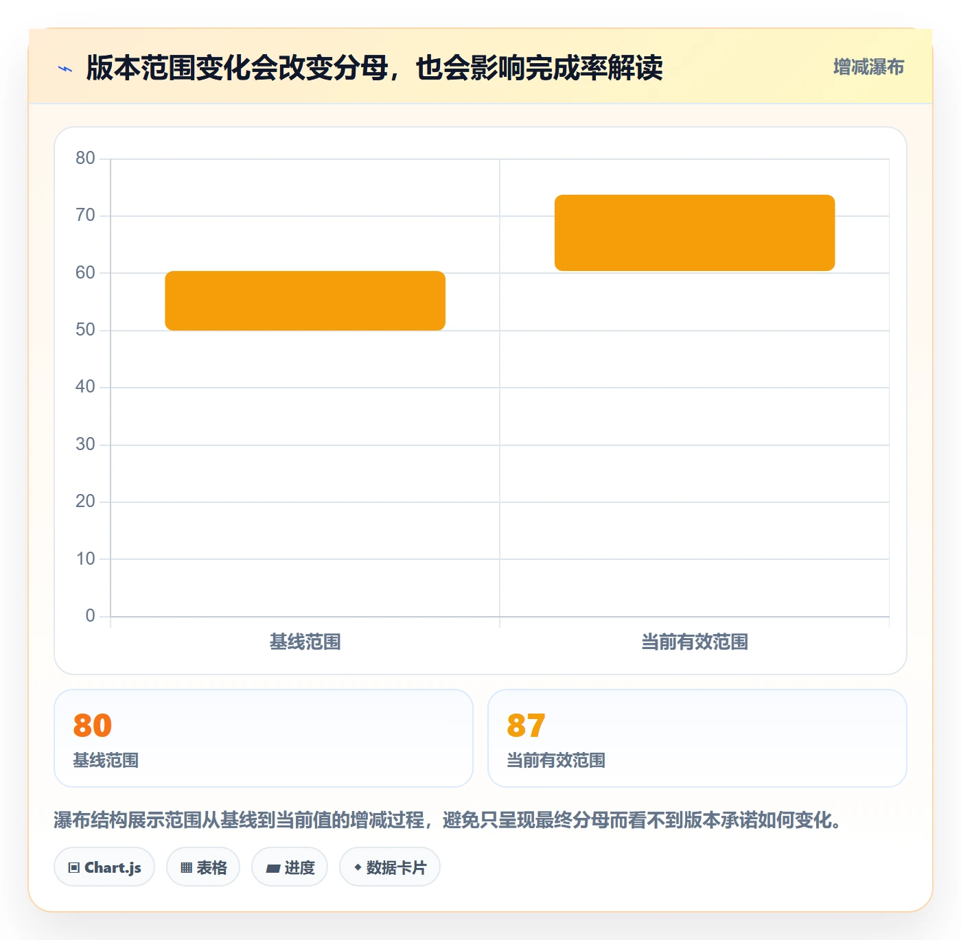The height and width of the screenshot is (940, 961).
Task: Click the 当前有效范围 x-axis label
Action: 695,642
